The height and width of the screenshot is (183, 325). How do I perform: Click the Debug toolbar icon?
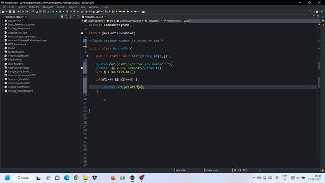click(53, 12)
